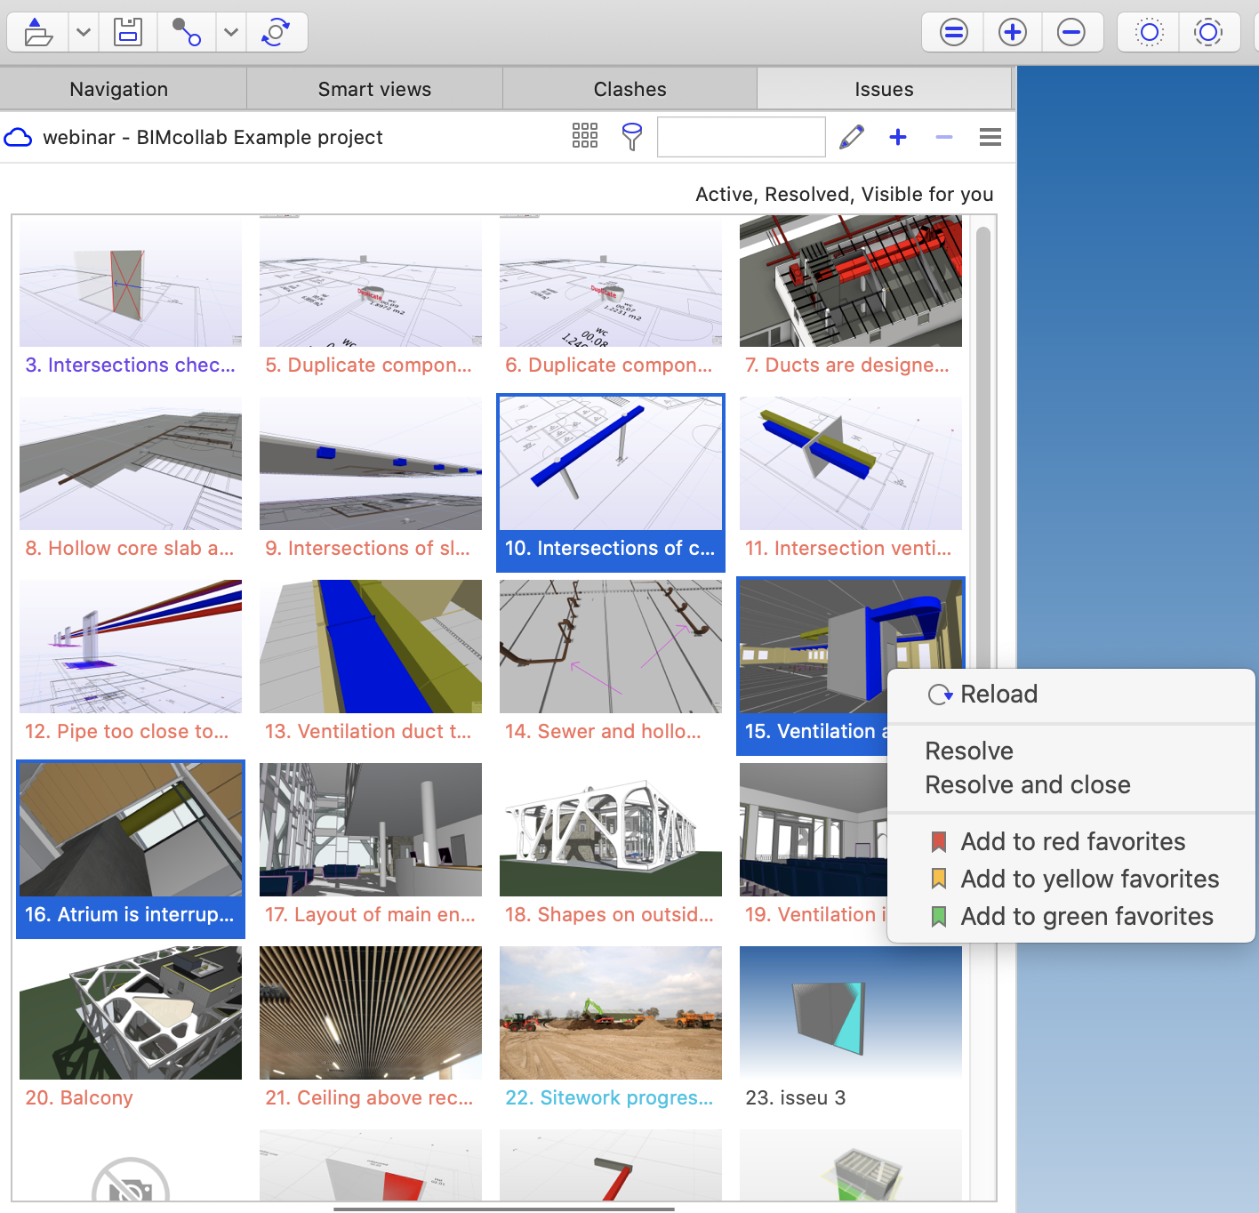This screenshot has height=1213, width=1259.
Task: Remove issue with the minus icon
Action: (x=944, y=137)
